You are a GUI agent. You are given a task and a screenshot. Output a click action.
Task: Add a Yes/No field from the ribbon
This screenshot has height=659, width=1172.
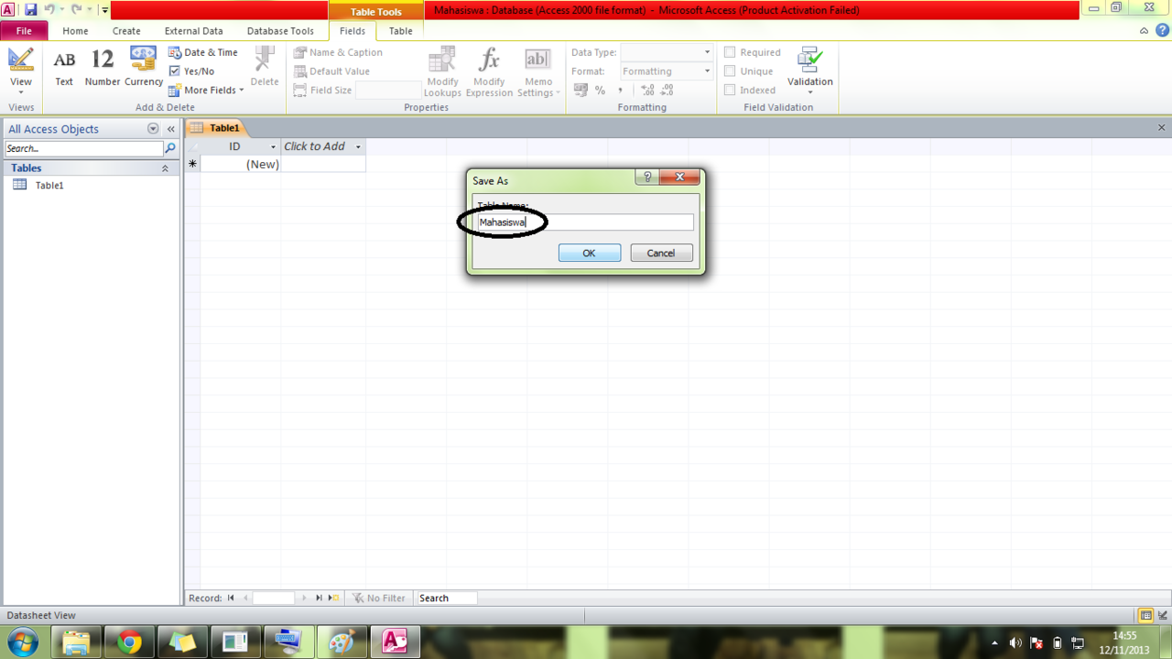192,71
